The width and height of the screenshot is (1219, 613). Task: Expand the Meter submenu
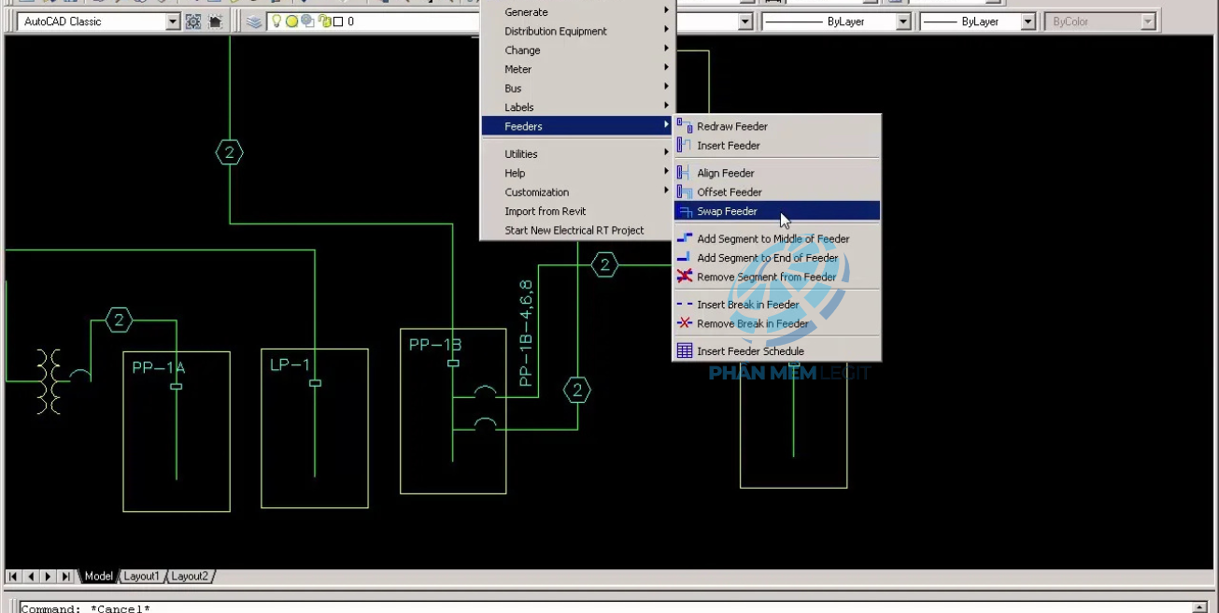[x=577, y=69]
